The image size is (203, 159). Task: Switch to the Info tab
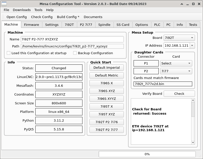point(180,25)
